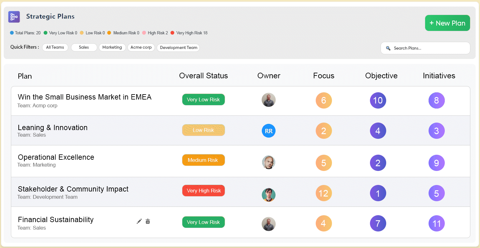
Task: Click the Very High Risk status badge
Action: tap(204, 191)
